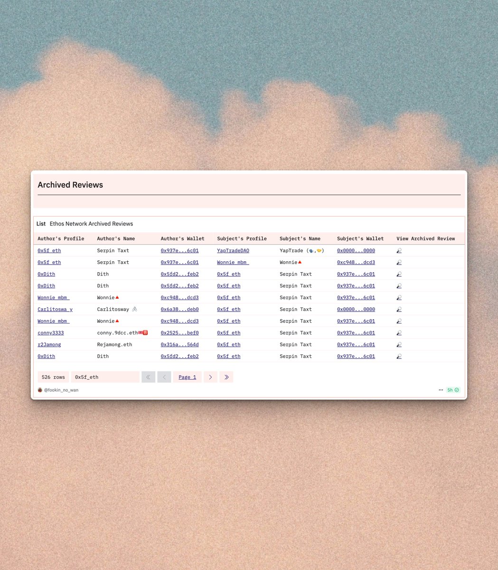498x570 pixels.
Task: Focus the 0x5f_eth search filter field
Action: pos(105,377)
